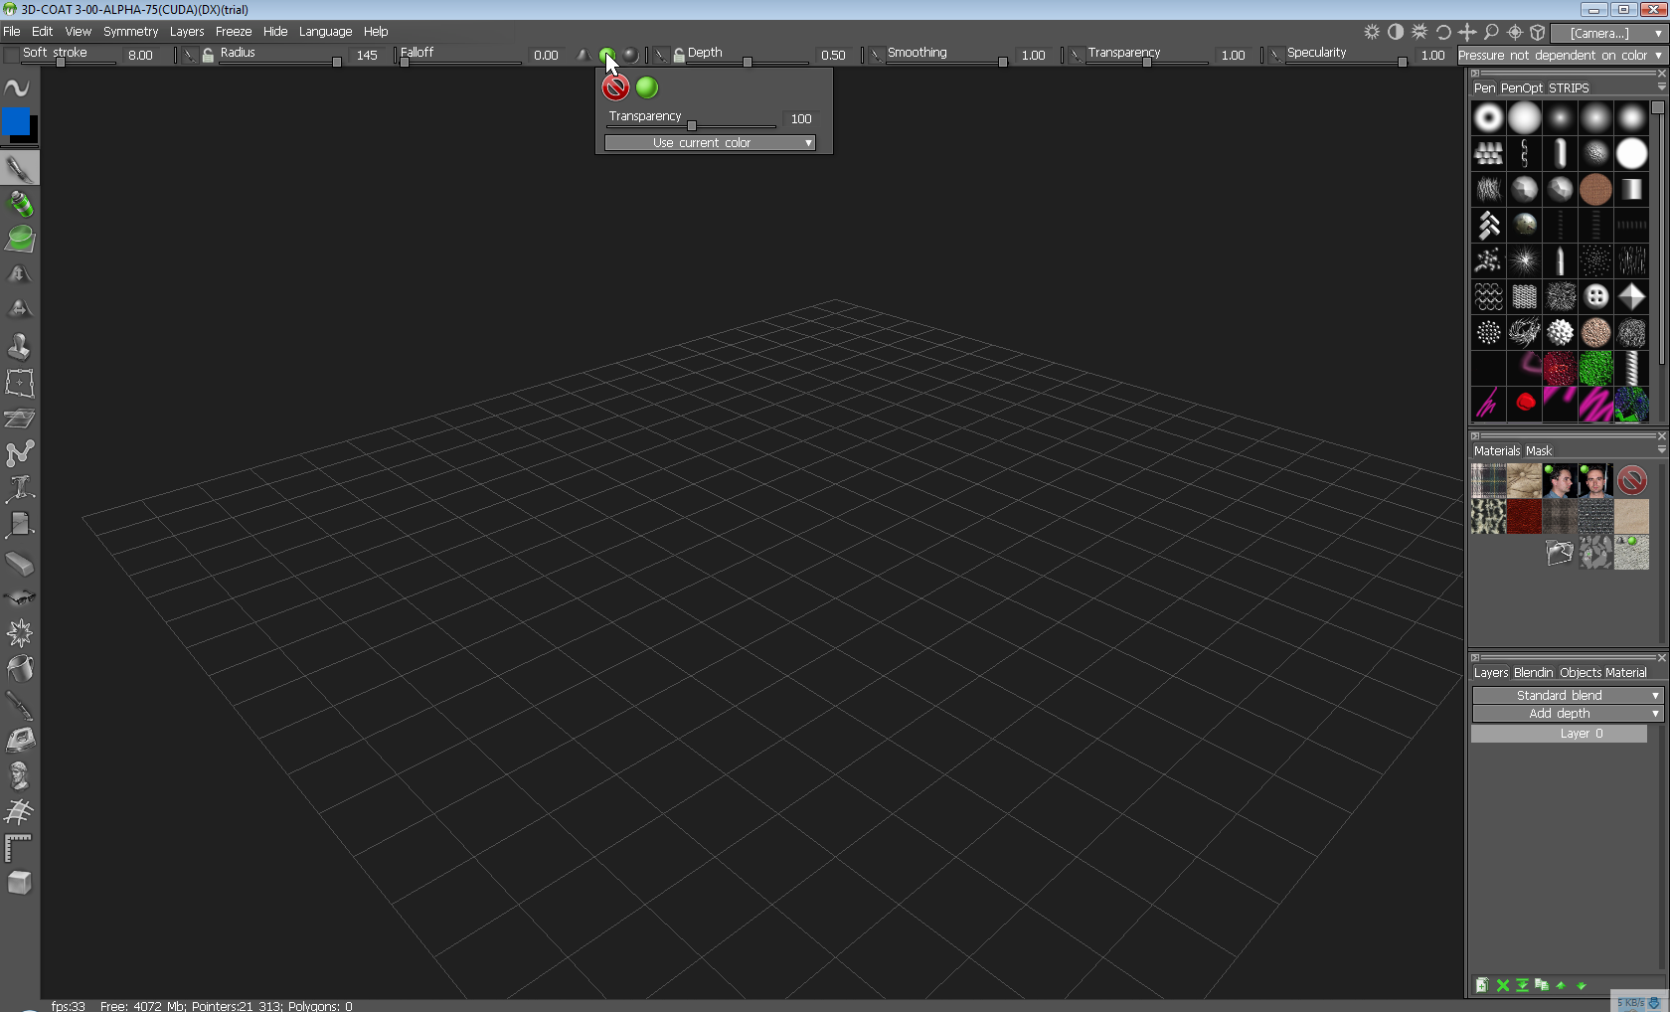Click the add new layer icon
This screenshot has width=1670, height=1012.
click(1482, 985)
